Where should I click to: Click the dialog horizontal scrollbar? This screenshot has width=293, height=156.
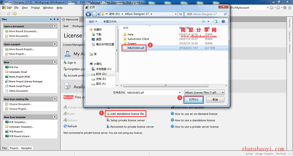[x=166, y=86]
